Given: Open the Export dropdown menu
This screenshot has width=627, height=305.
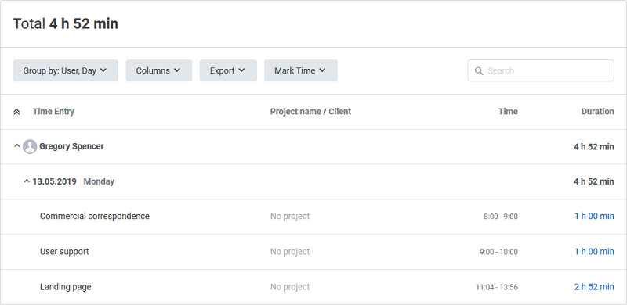Looking at the screenshot, I should 228,70.
